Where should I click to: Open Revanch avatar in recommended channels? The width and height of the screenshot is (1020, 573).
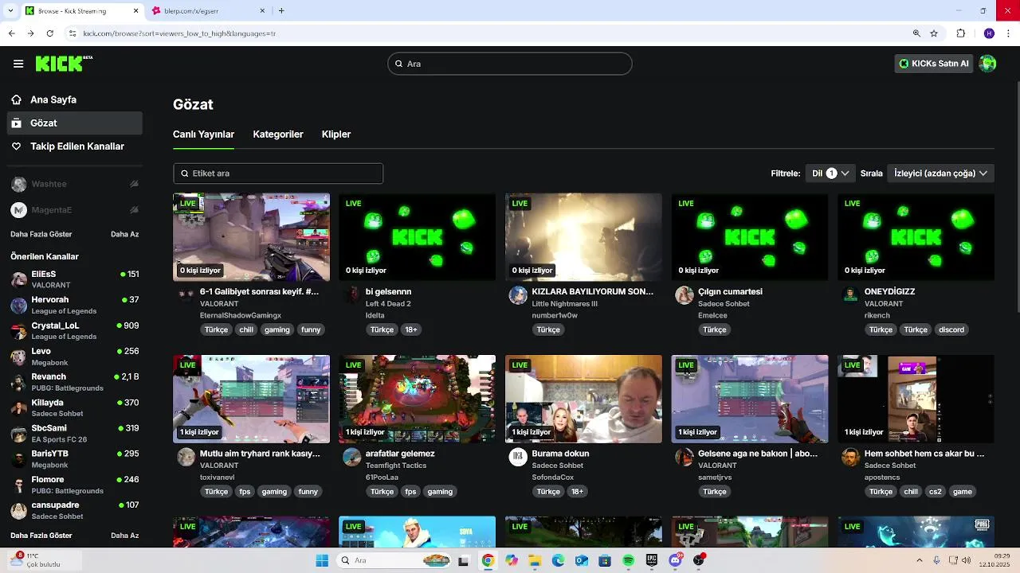pos(18,382)
